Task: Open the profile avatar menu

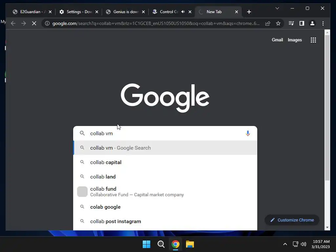Action: 312,23
